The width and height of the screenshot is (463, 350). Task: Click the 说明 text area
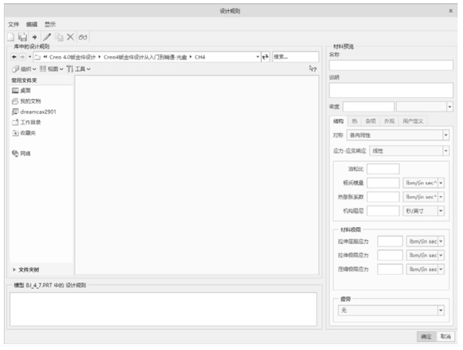click(x=391, y=90)
